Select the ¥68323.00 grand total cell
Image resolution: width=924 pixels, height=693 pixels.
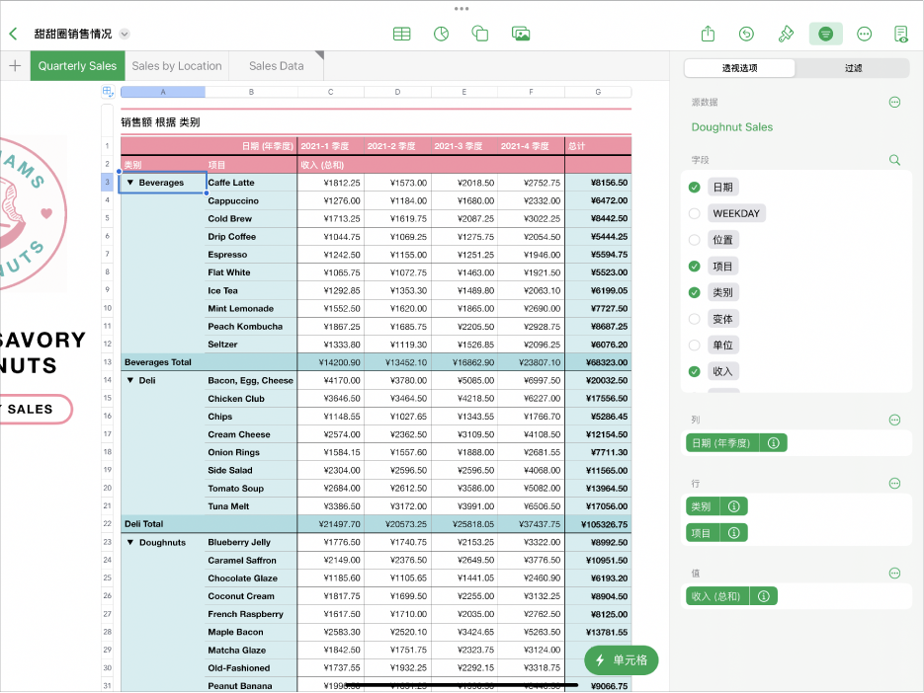click(x=598, y=362)
